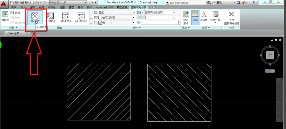The image size is (286, 129).
Task: Expand the 特性 panel
Action: (136, 28)
